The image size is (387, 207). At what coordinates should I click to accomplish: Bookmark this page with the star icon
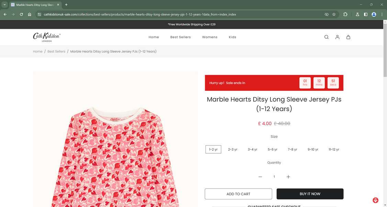334,14
